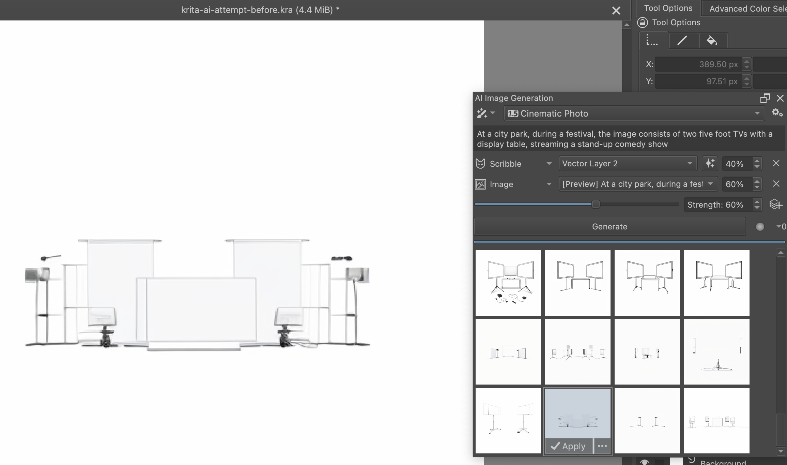Screen dimensions: 787x465
Task: Toggle visibility of preview image input
Action: click(480, 184)
